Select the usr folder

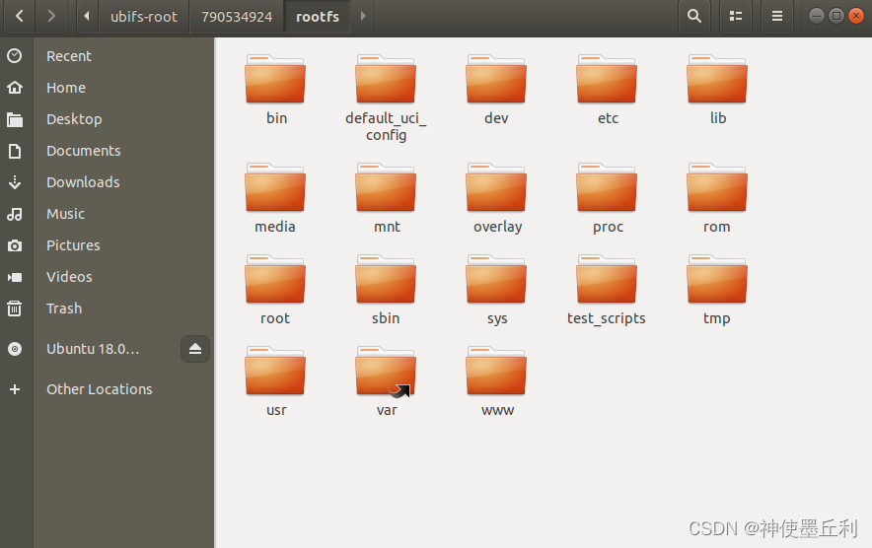coord(275,381)
